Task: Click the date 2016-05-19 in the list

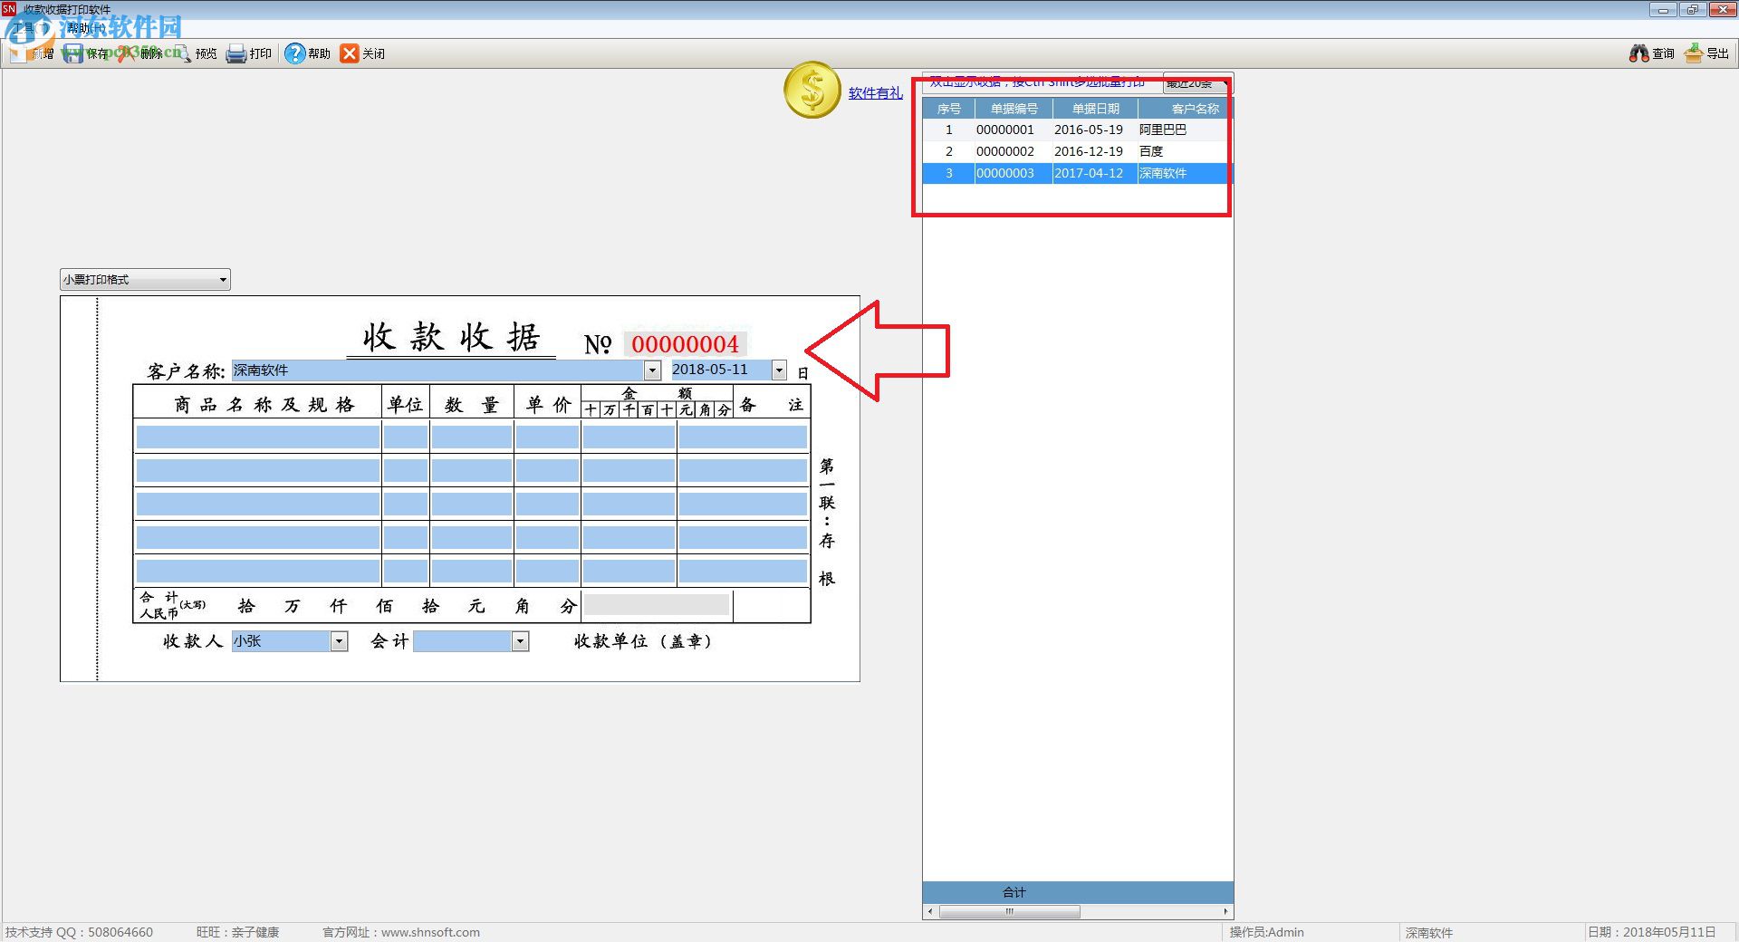Action: click(x=1088, y=130)
